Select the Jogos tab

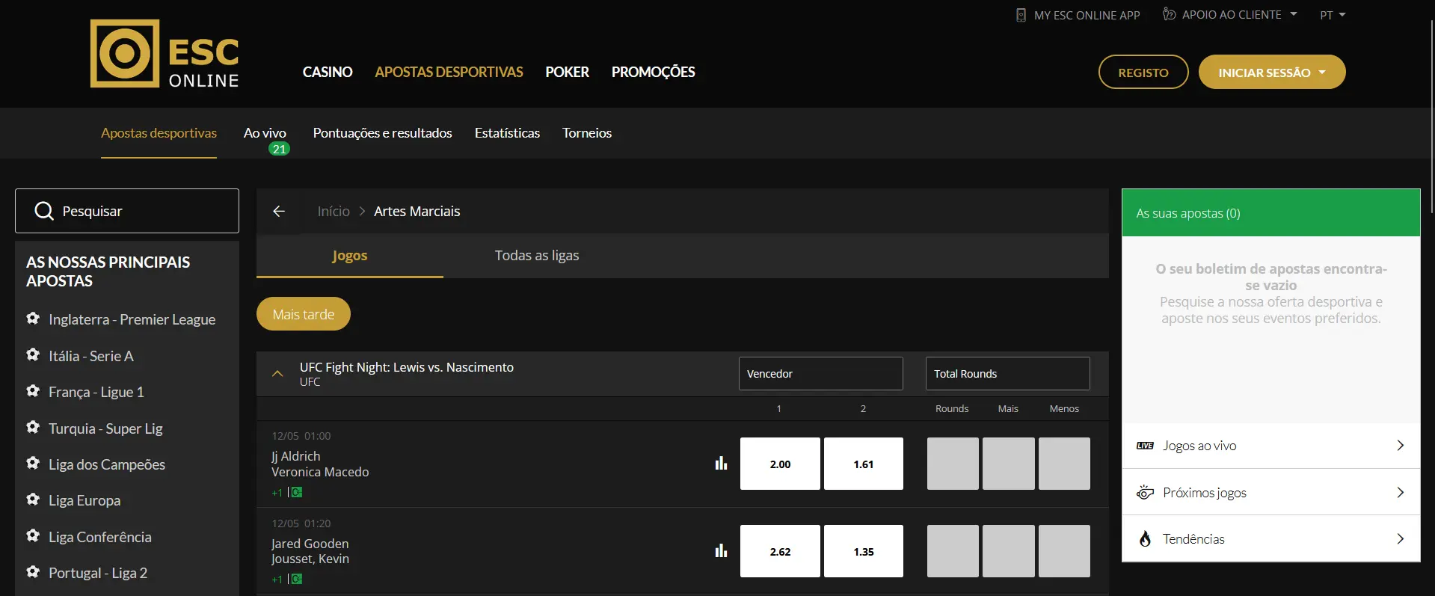coord(350,256)
